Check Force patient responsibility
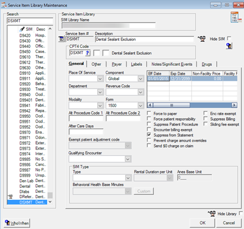Viewport: 244px width, 229px height. pyautogui.click(x=149, y=118)
